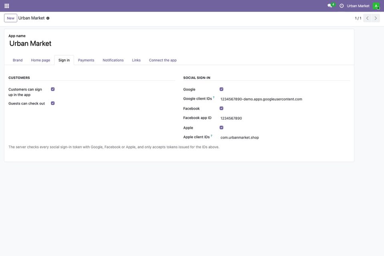The height and width of the screenshot is (256, 384).
Task: Open the conversations chat icon
Action: pyautogui.click(x=330, y=6)
